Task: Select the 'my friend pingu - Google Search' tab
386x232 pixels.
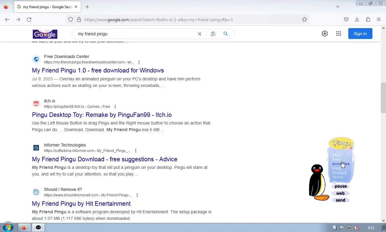Action: click(x=47, y=7)
